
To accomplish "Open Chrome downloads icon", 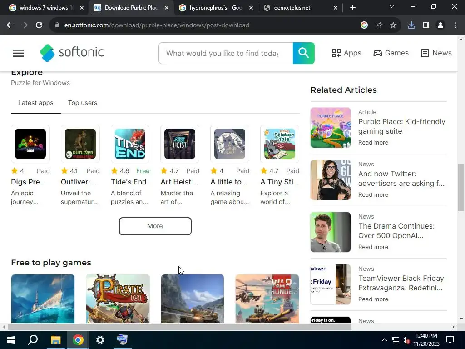I will 411,25.
